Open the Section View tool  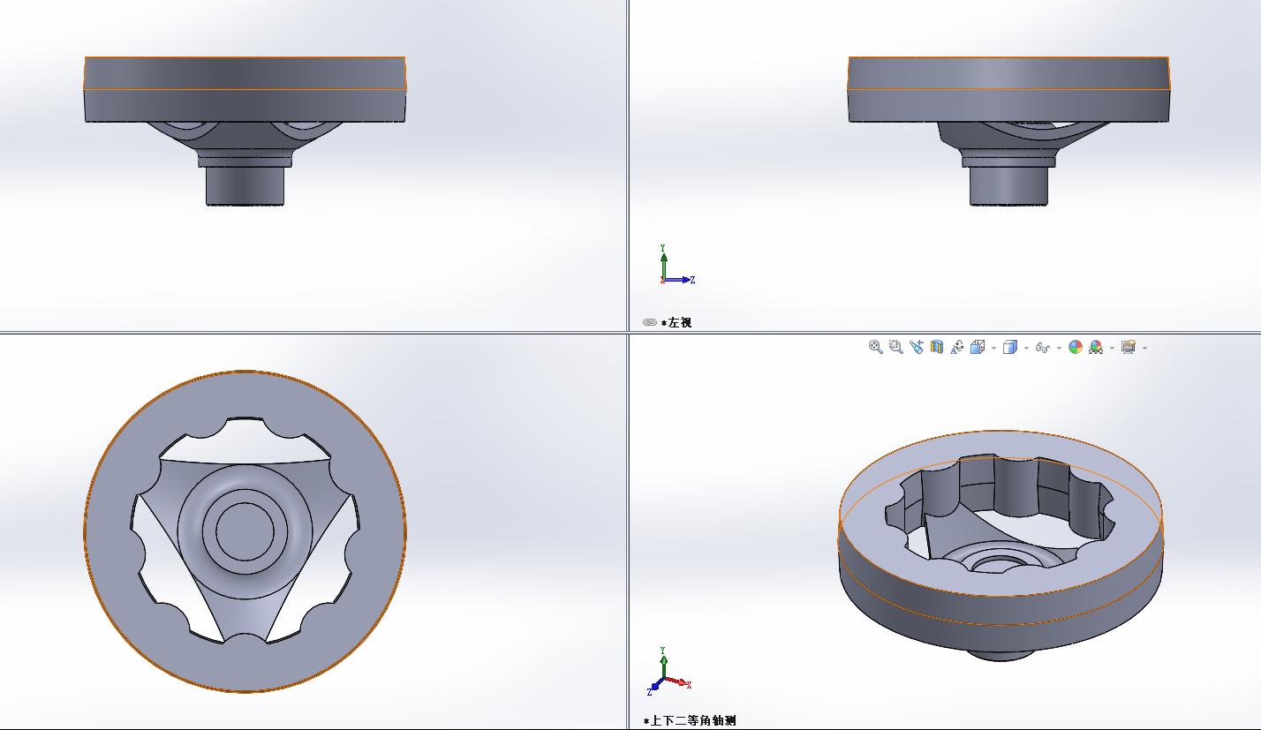point(937,348)
